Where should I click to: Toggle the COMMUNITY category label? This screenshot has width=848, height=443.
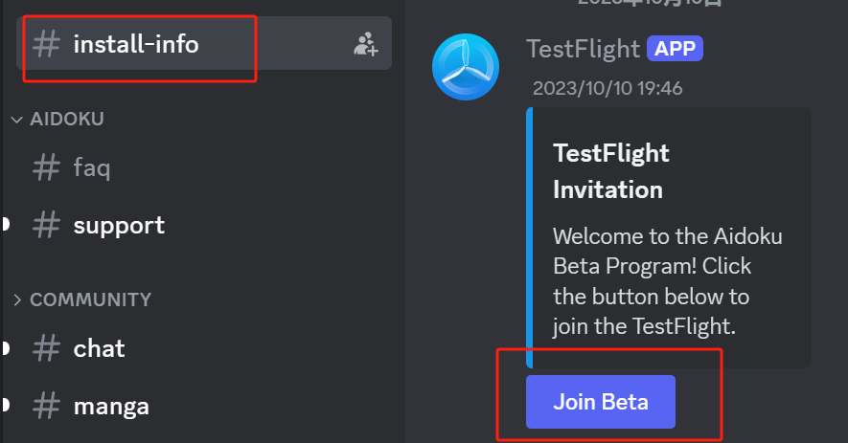91,299
